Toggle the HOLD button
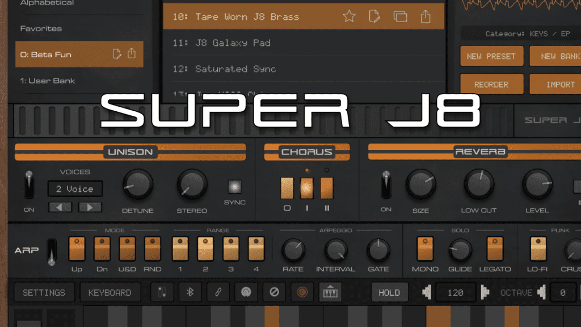 [389, 292]
